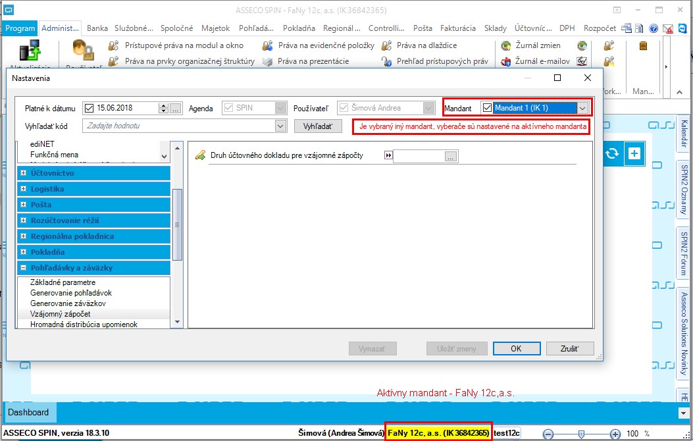Expand the Pokladňa section

tap(24, 252)
